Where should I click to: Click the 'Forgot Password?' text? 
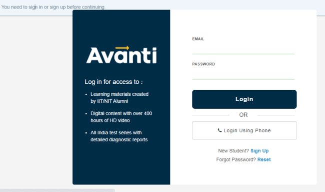click(236, 159)
